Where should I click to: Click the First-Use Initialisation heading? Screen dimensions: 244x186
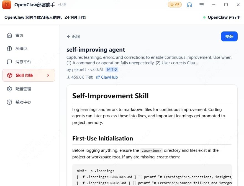(102, 139)
